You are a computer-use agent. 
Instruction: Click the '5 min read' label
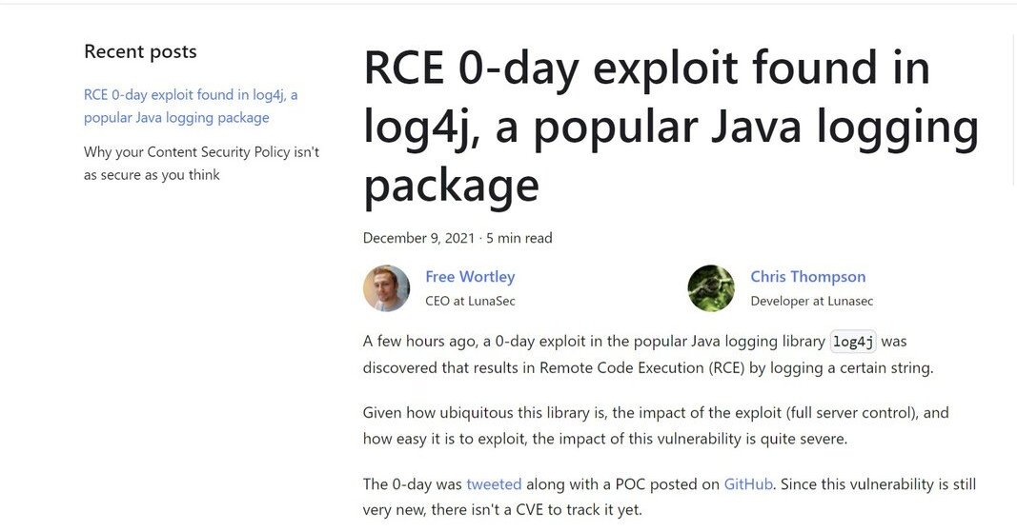(x=519, y=238)
